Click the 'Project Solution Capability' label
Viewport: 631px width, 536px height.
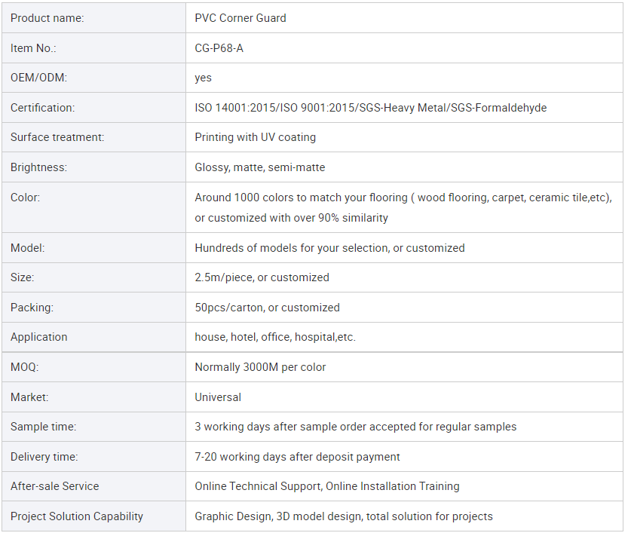tap(77, 516)
